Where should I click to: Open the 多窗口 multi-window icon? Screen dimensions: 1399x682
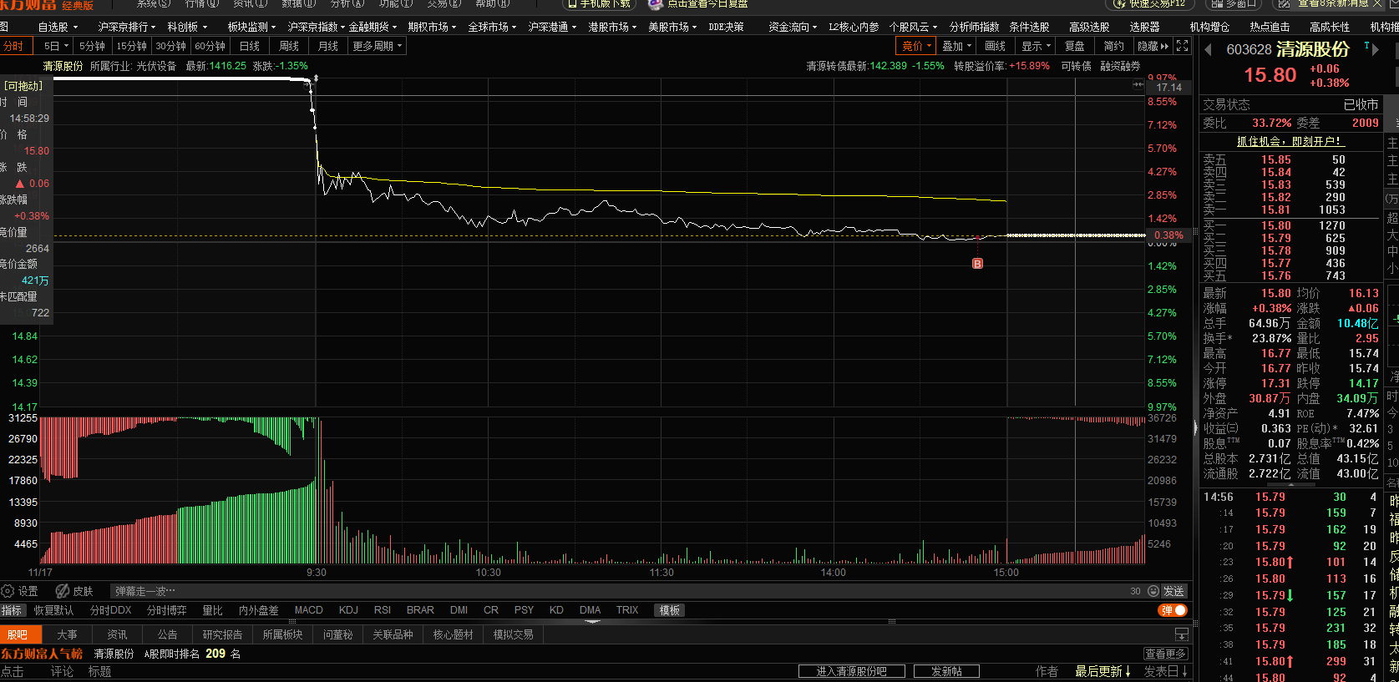click(1216, 3)
